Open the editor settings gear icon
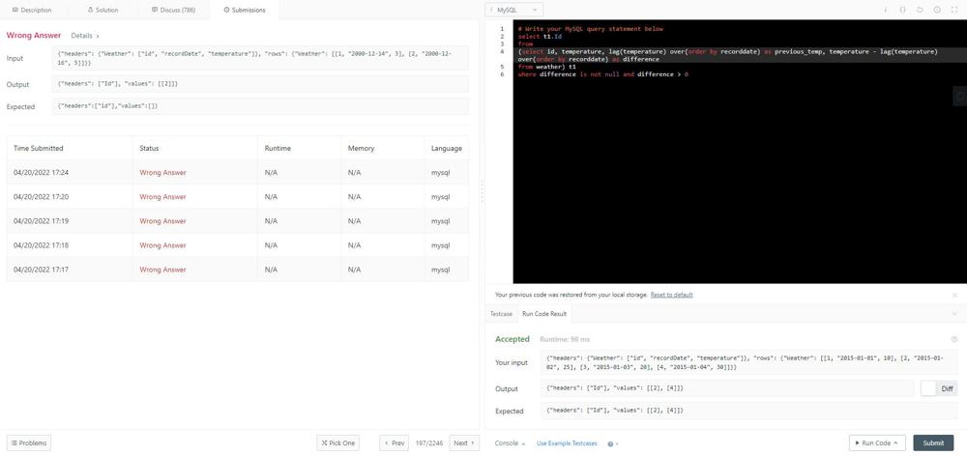 937,10
